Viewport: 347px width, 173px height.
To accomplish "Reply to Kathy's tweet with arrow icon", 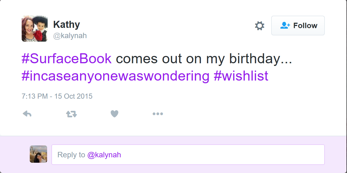I will pos(27,114).
